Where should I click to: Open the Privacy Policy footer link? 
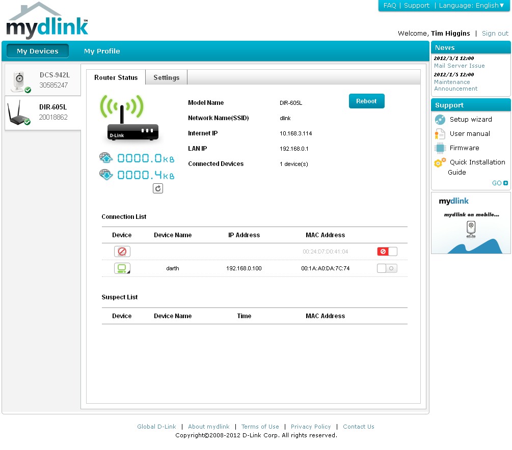point(311,427)
